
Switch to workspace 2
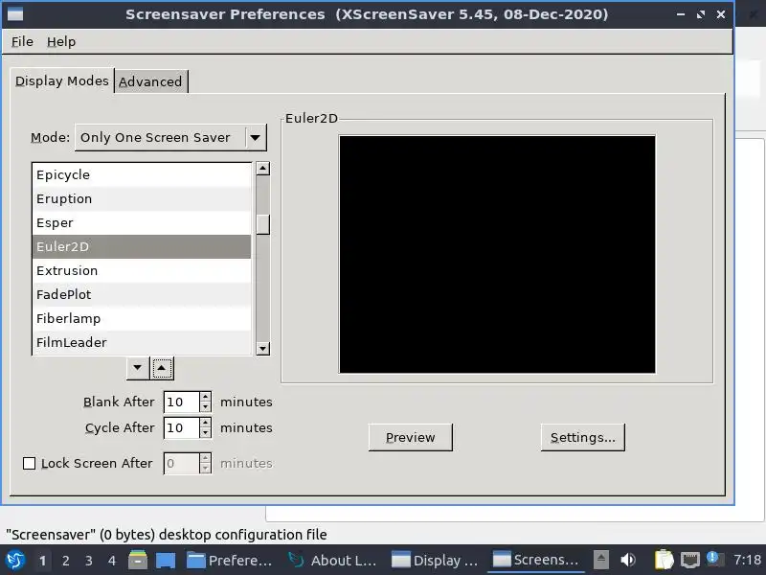[x=65, y=561]
